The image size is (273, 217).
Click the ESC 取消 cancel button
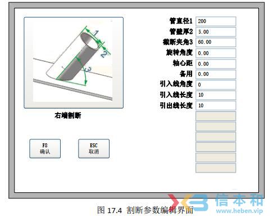point(94,148)
